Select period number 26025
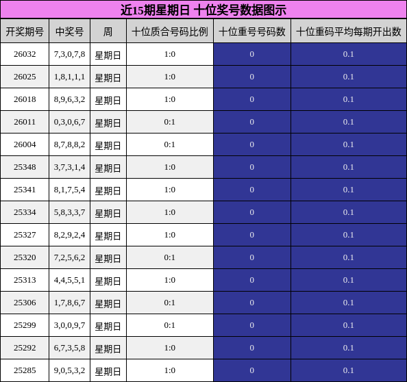The image size is (407, 382). (x=25, y=77)
